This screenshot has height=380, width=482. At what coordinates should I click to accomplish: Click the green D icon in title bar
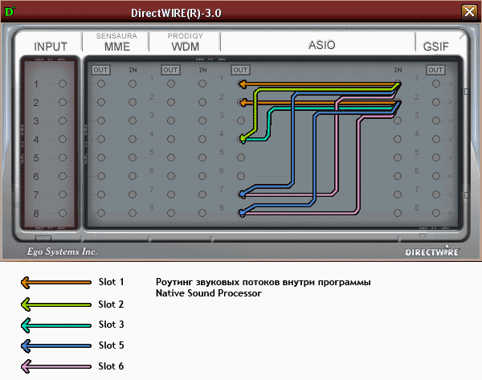10,12
